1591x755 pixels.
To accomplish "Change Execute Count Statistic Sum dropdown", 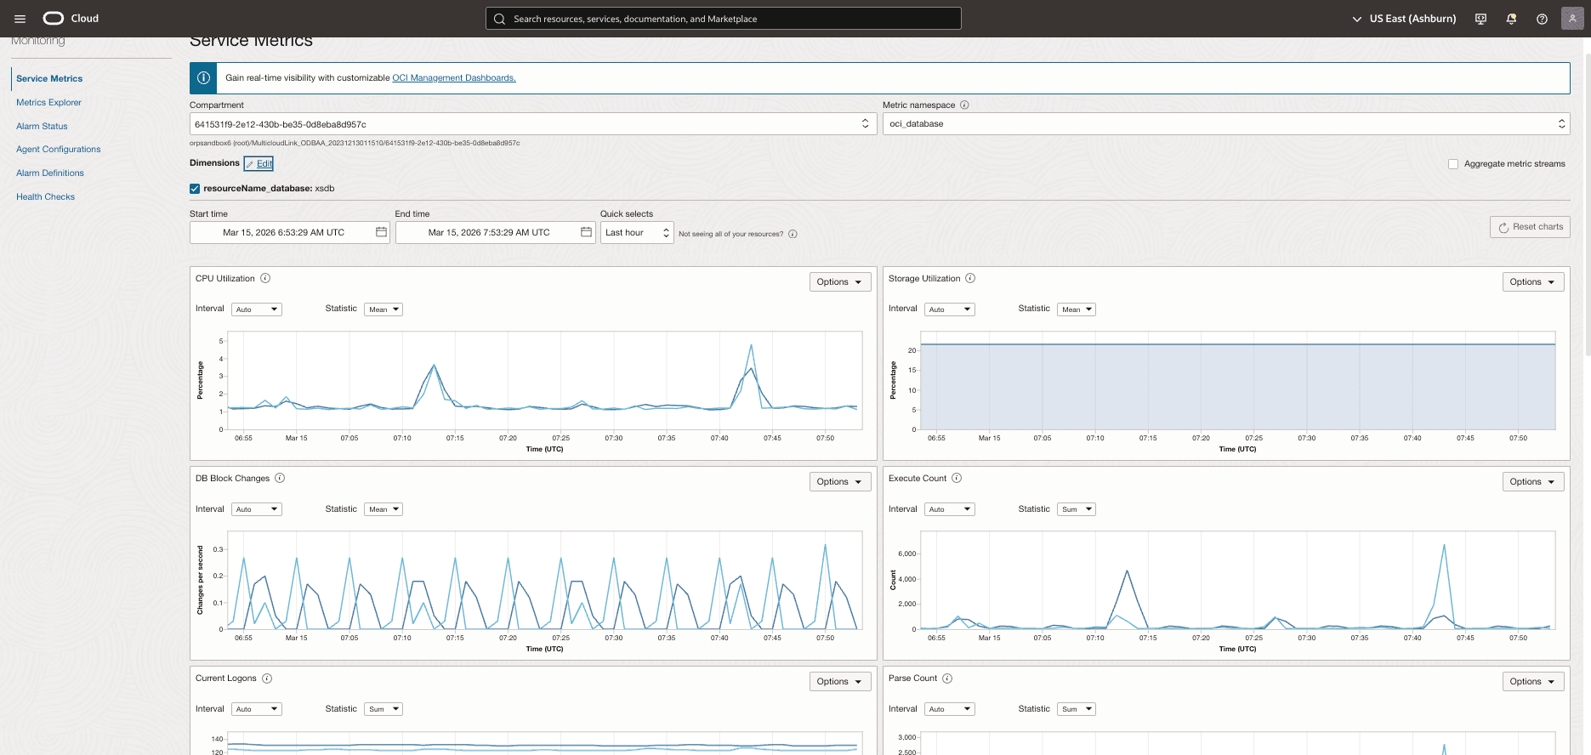I will coord(1077,509).
